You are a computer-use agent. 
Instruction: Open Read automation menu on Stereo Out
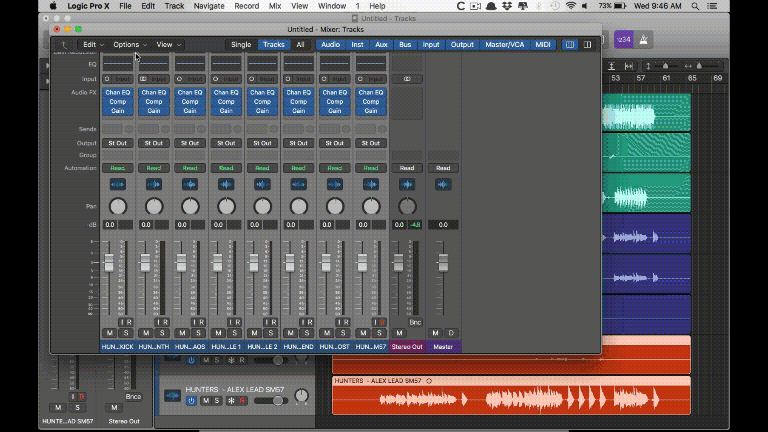[407, 168]
